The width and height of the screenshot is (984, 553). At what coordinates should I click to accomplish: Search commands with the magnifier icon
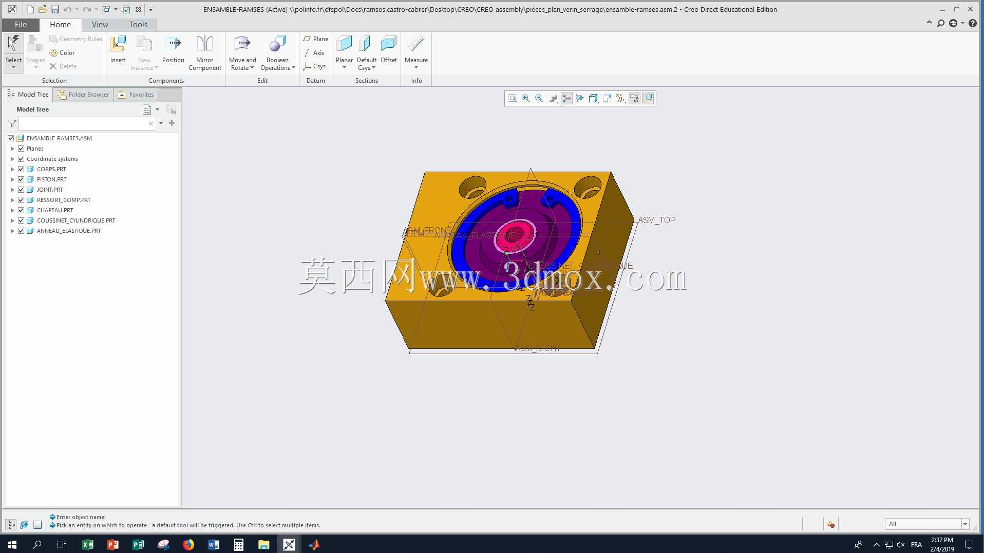pos(941,23)
